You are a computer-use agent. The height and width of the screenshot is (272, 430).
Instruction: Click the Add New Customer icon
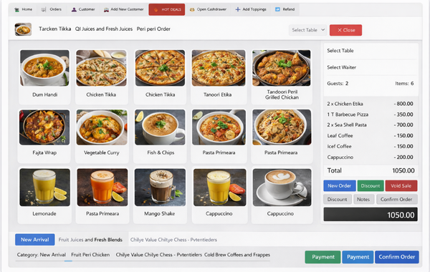pyautogui.click(x=106, y=9)
